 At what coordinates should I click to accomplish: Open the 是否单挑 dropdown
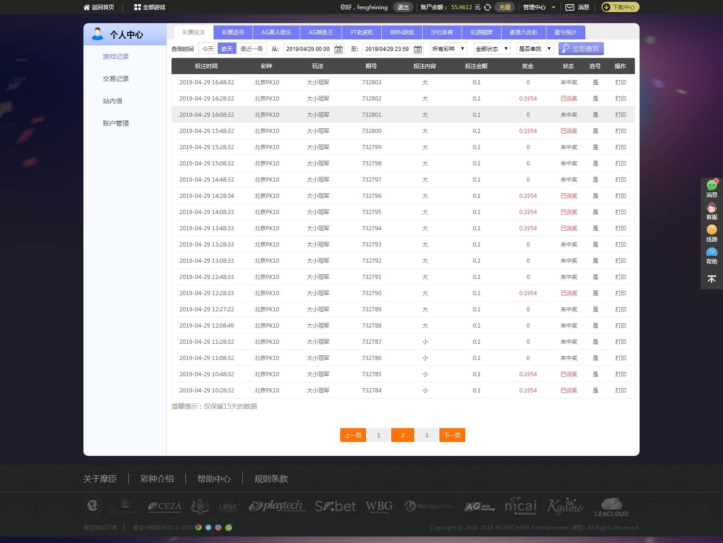coord(535,49)
